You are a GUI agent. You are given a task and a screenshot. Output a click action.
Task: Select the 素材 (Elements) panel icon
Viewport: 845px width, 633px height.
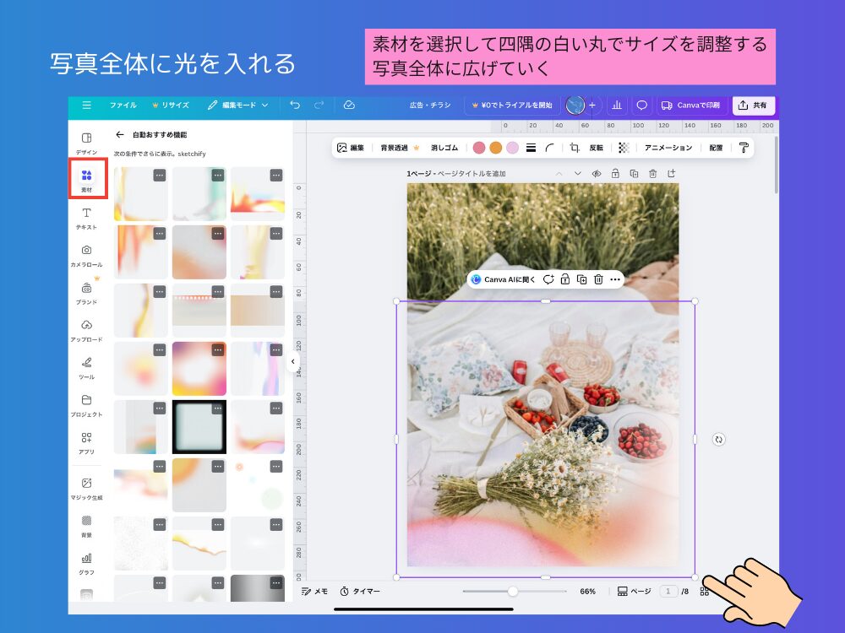pyautogui.click(x=85, y=178)
